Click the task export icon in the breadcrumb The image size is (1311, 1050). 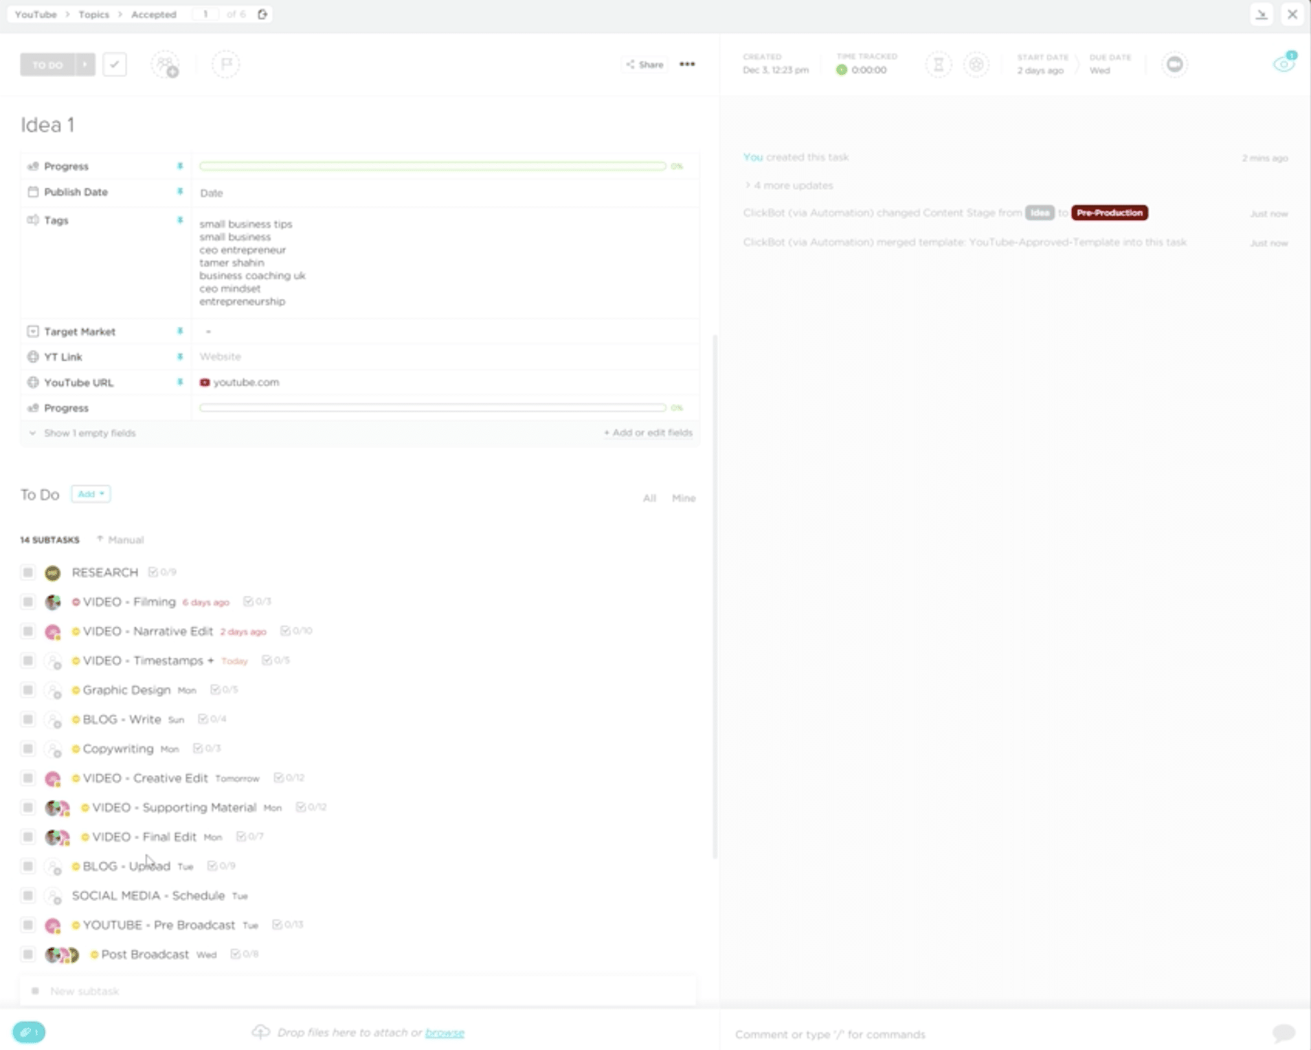pos(262,14)
